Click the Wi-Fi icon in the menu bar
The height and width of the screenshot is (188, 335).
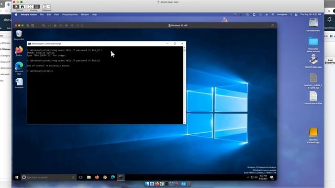273,15
